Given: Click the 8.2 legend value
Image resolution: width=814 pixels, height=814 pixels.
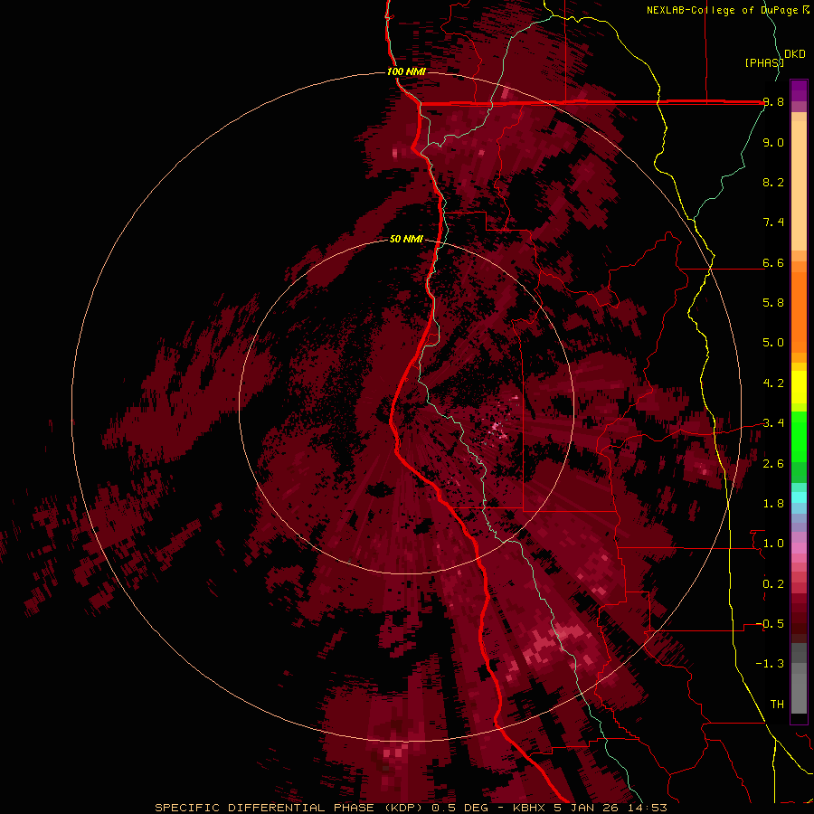Looking at the screenshot, I should [x=773, y=182].
